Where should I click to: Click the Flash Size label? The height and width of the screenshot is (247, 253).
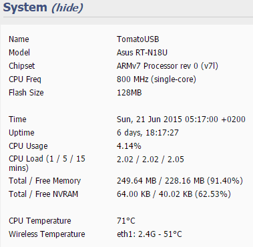[x=26, y=93]
